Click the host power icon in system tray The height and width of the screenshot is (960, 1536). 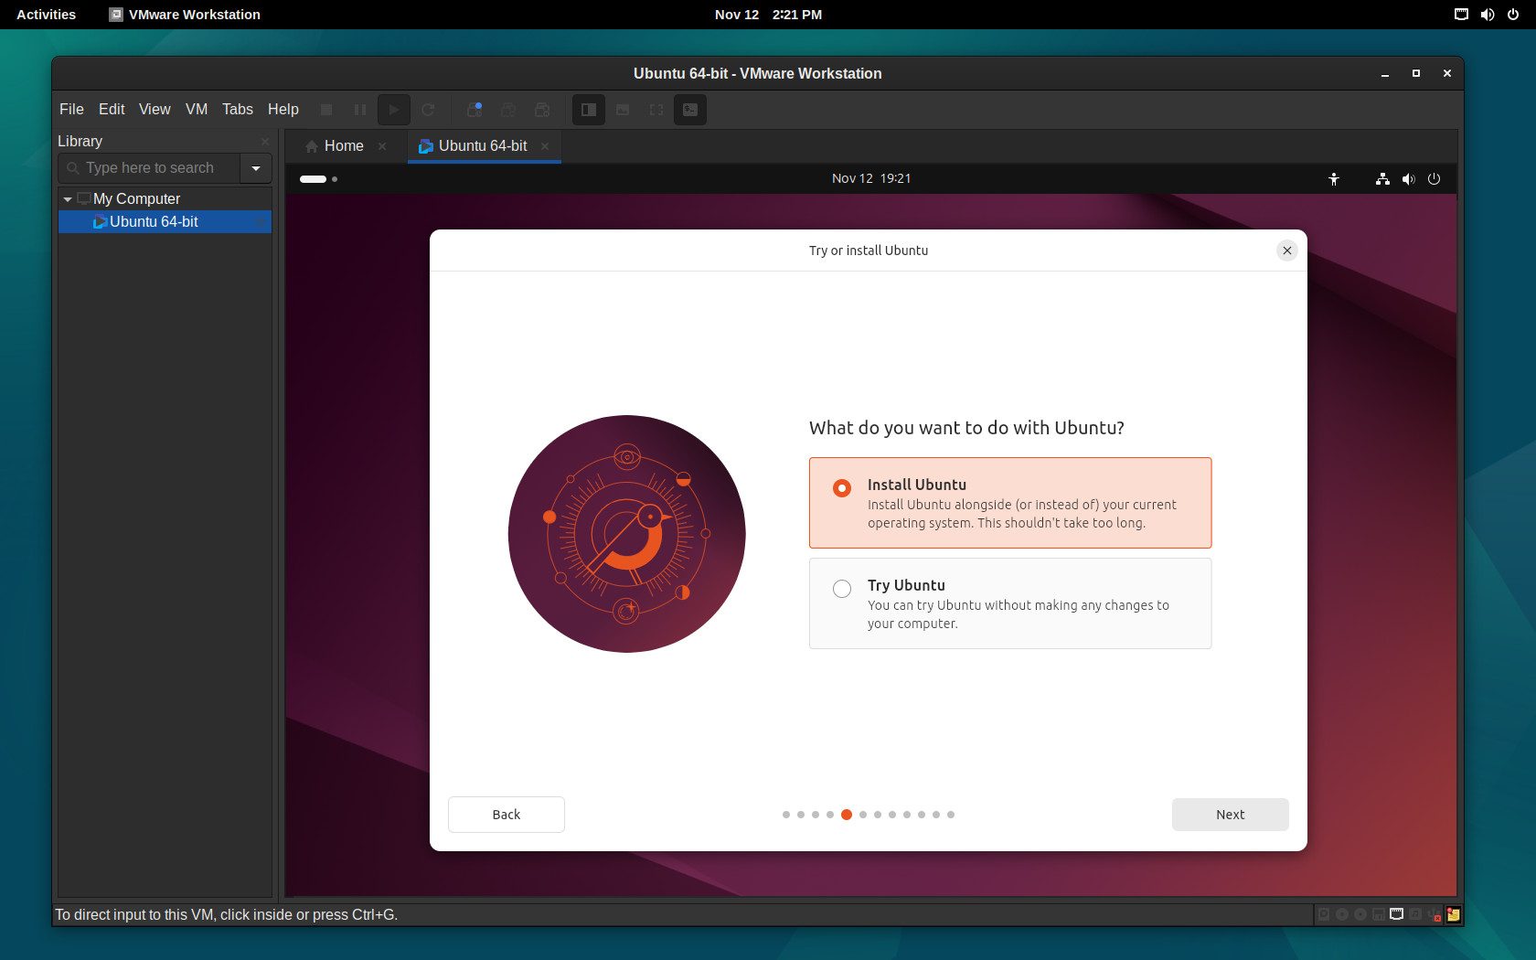pyautogui.click(x=1513, y=15)
